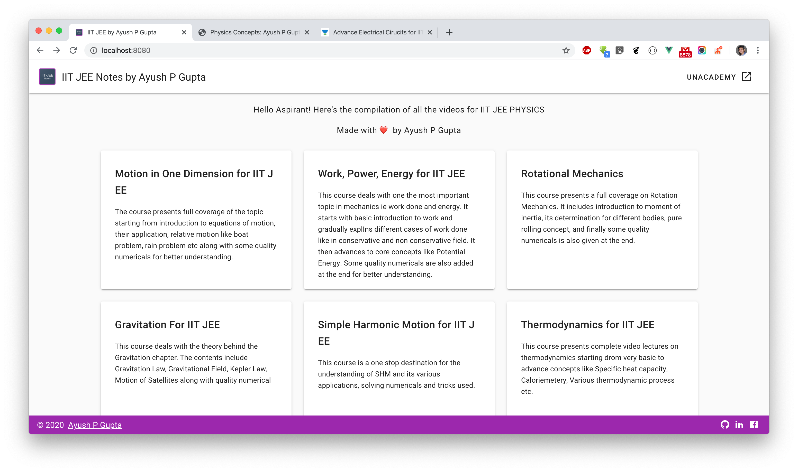Open the Facebook icon in footer
This screenshot has height=472, width=798.
754,424
